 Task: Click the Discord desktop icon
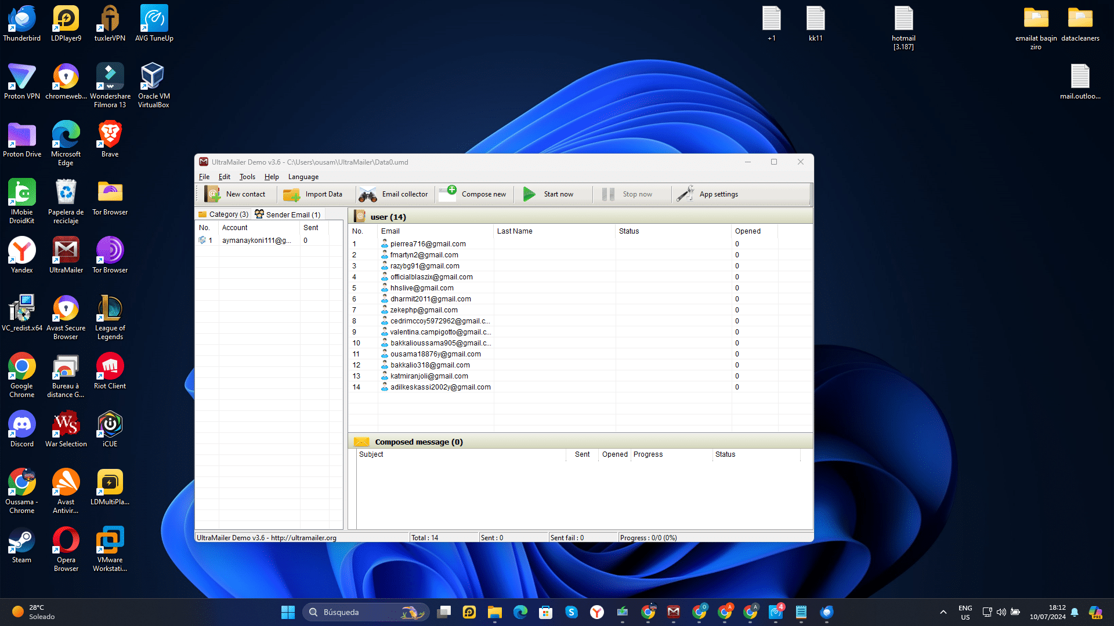click(x=22, y=430)
